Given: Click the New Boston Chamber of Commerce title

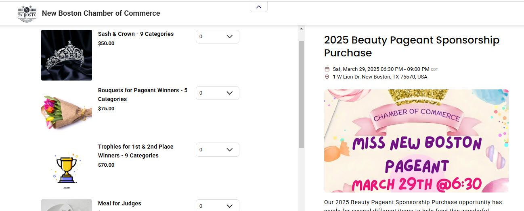Looking at the screenshot, I should click(x=101, y=13).
